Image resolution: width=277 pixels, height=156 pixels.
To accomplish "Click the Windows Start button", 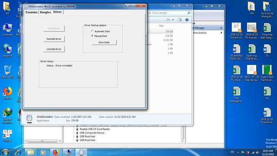I will point(5,152).
